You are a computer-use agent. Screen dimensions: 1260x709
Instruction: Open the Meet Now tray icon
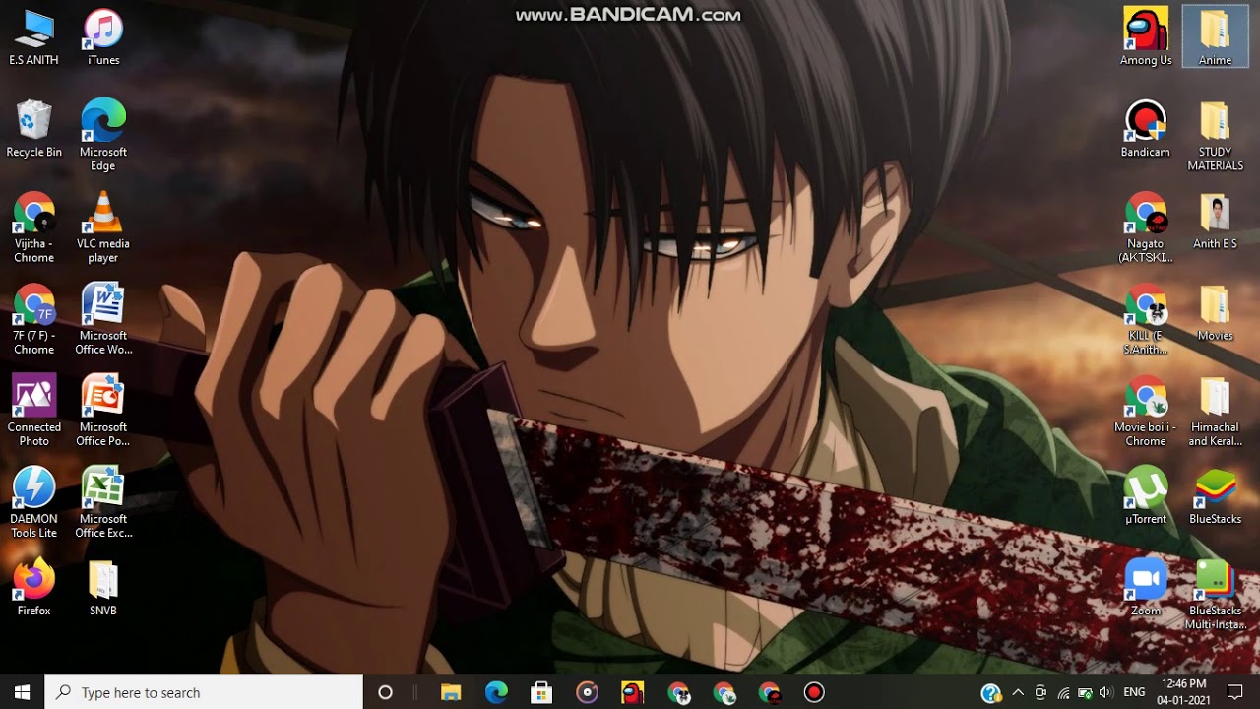coord(1040,692)
